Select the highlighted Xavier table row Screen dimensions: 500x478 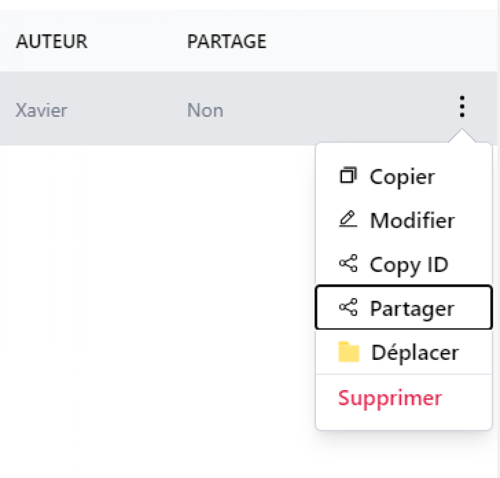(248, 108)
